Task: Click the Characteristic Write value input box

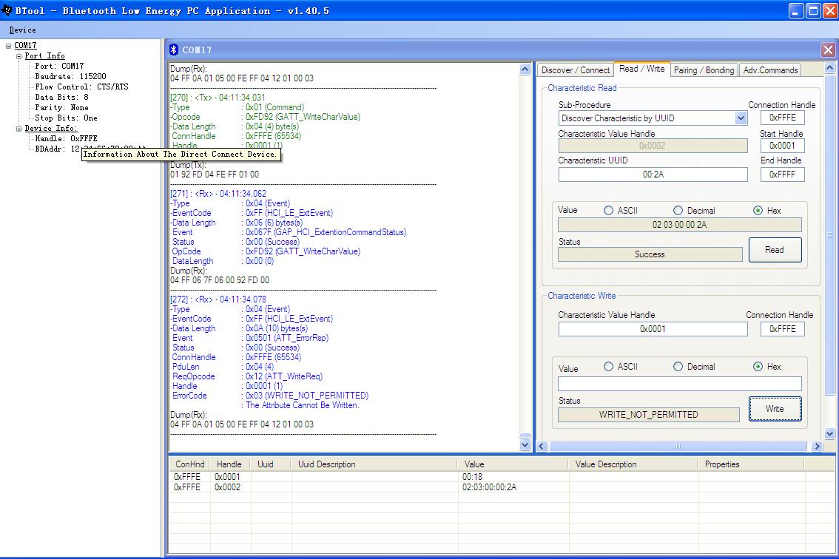Action: click(679, 384)
